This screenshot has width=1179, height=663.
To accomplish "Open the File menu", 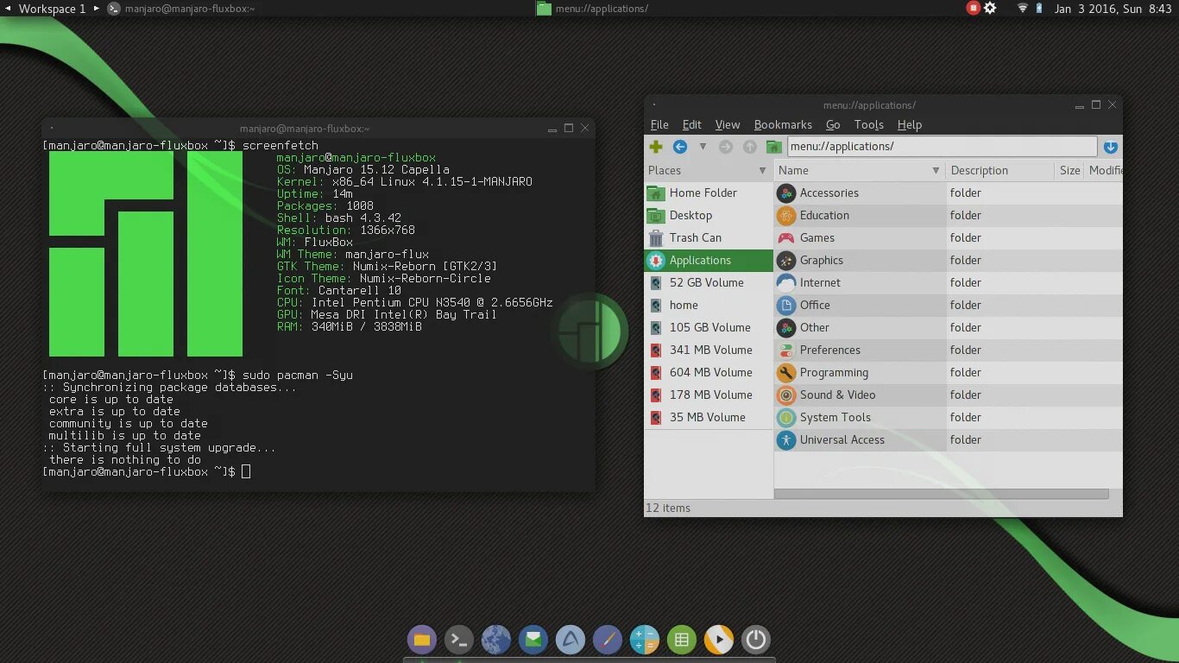I will coord(659,124).
